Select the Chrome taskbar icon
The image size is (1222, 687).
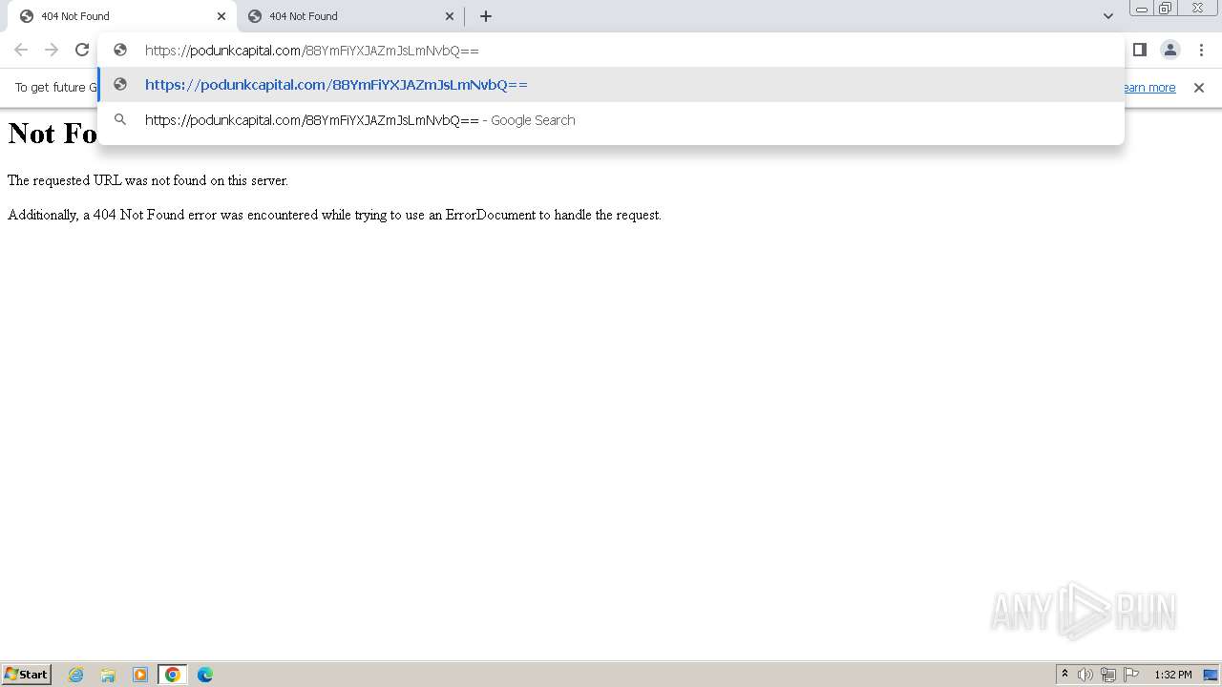click(x=173, y=675)
